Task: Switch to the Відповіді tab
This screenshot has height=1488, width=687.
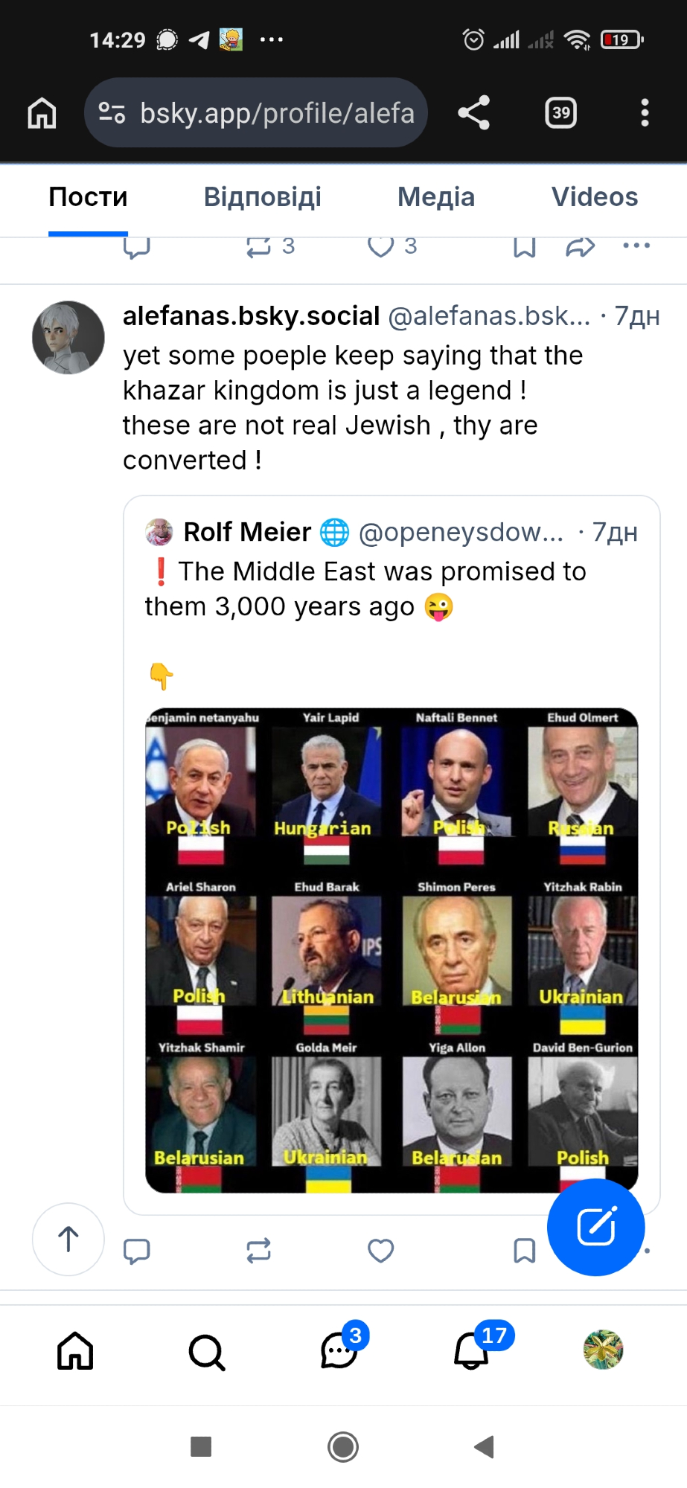Action: [262, 197]
